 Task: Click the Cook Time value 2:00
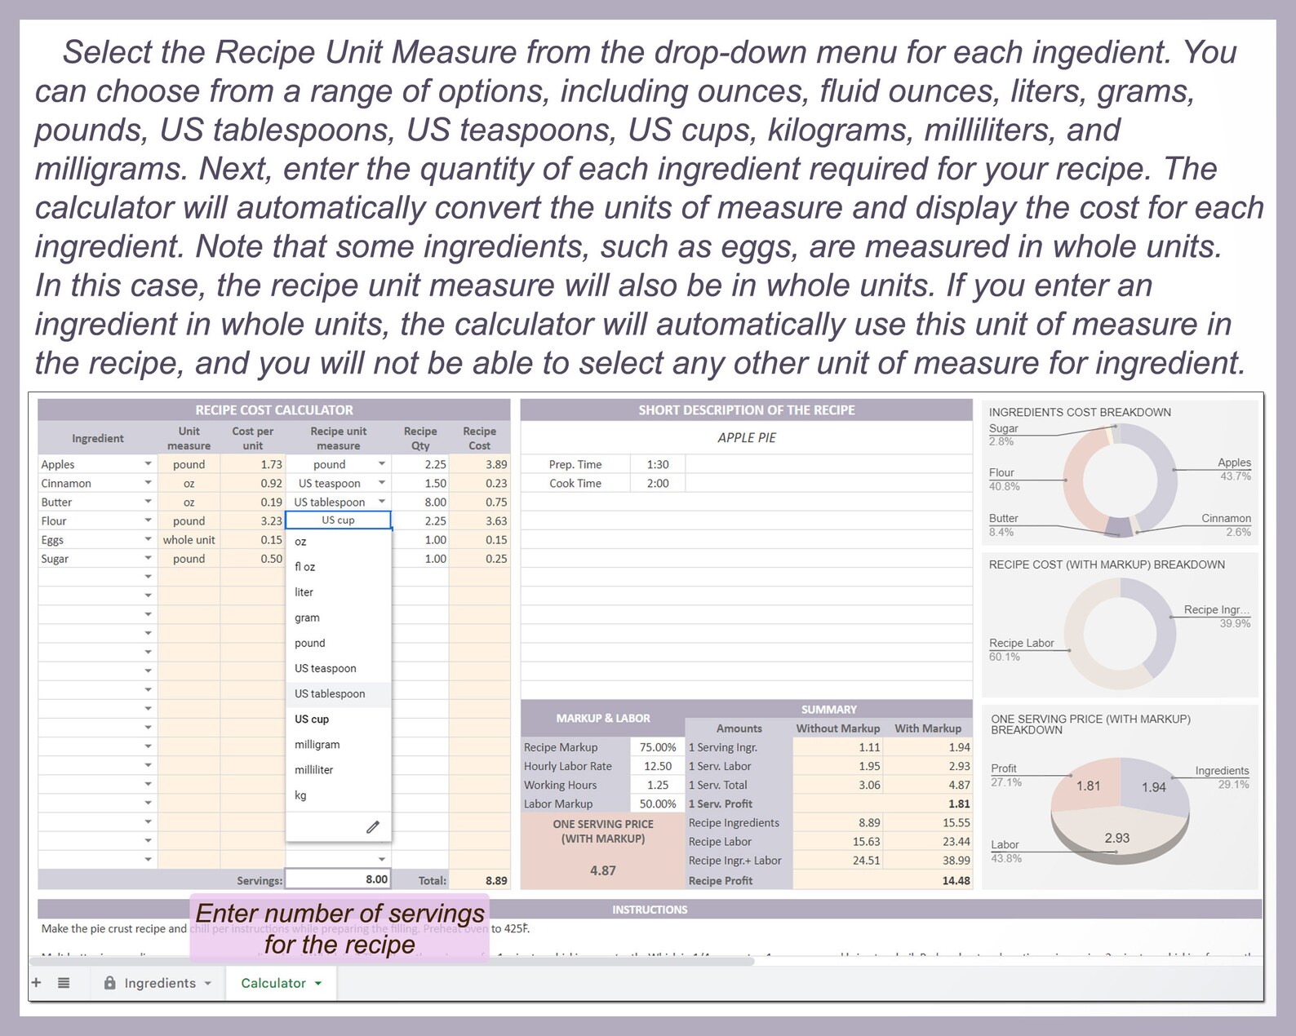click(x=657, y=483)
